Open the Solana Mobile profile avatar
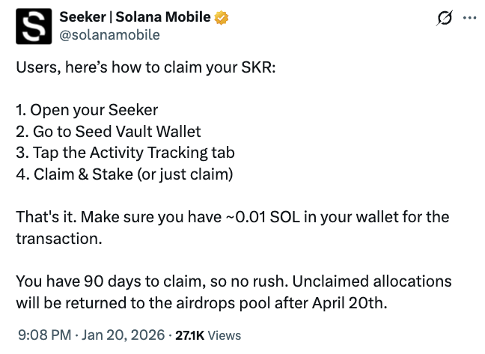 coord(34,25)
